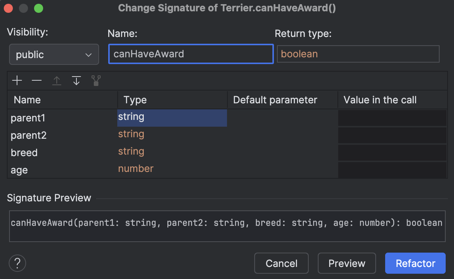Edit the number type of age parameter

pos(136,169)
